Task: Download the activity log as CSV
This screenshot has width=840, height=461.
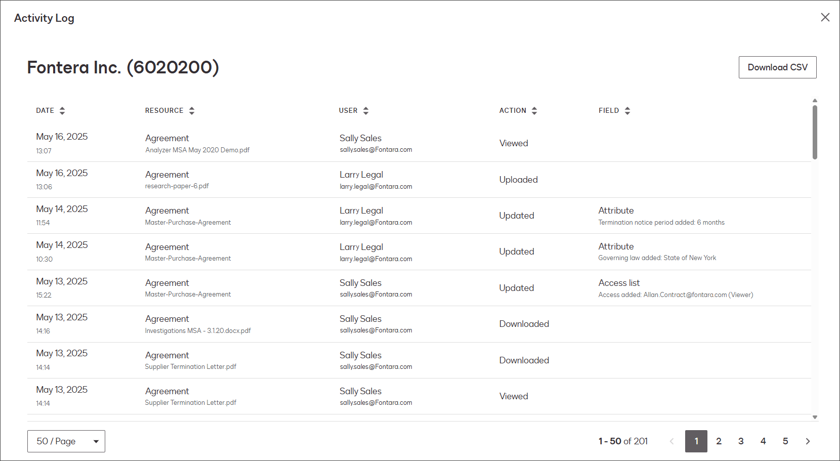Action: tap(778, 67)
